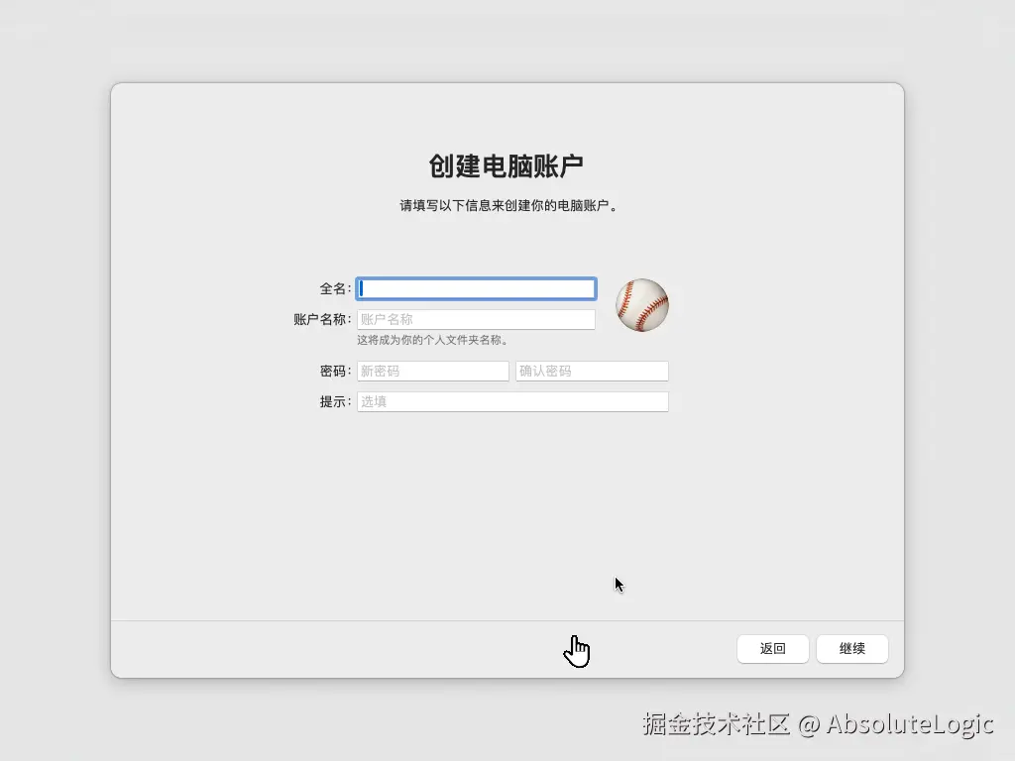Click the 继续 continue button
The width and height of the screenshot is (1015, 761).
pyautogui.click(x=851, y=648)
